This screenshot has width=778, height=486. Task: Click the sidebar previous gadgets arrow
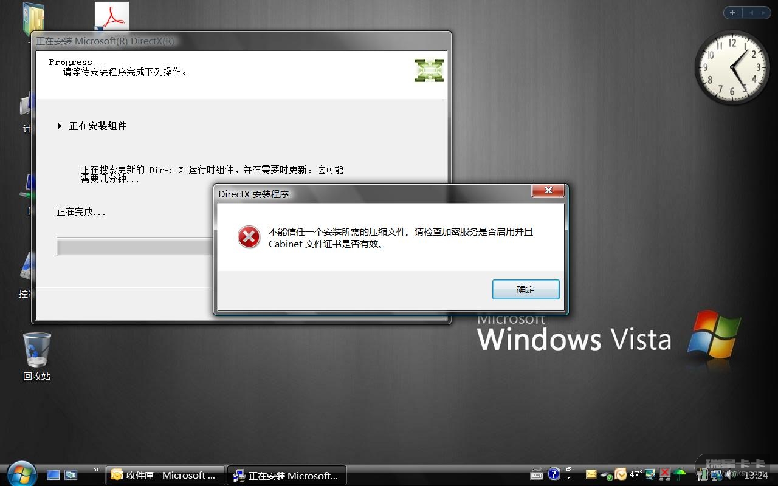click(x=750, y=13)
